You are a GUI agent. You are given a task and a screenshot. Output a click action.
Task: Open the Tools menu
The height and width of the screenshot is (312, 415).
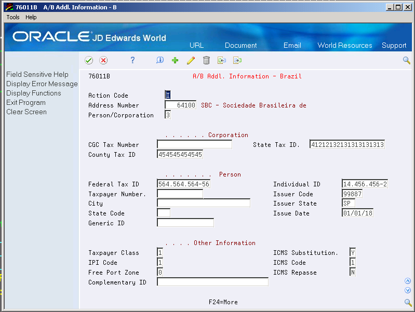click(x=13, y=17)
